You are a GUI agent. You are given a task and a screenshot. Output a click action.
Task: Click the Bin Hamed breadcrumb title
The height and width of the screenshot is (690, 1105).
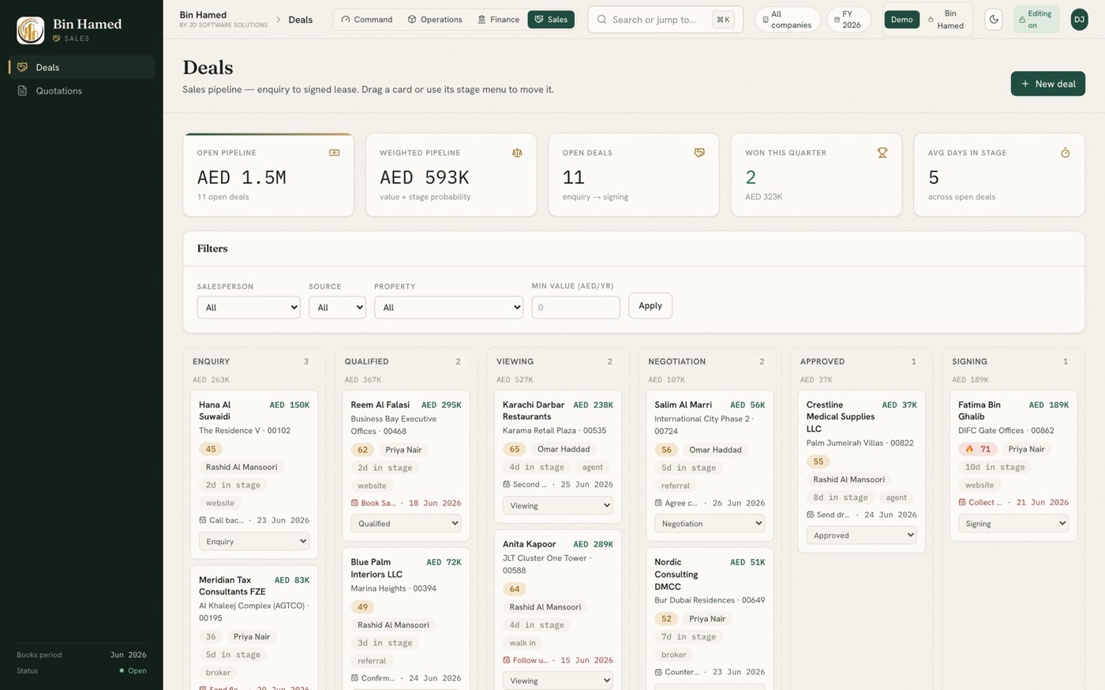pyautogui.click(x=203, y=15)
